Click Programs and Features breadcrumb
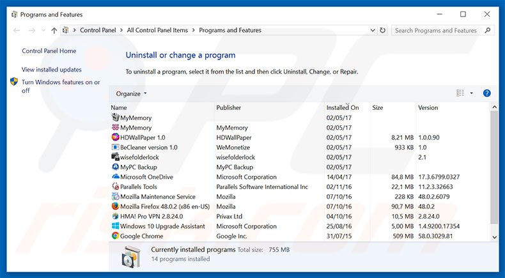Image resolution: width=505 pixels, height=278 pixels. [x=230, y=30]
